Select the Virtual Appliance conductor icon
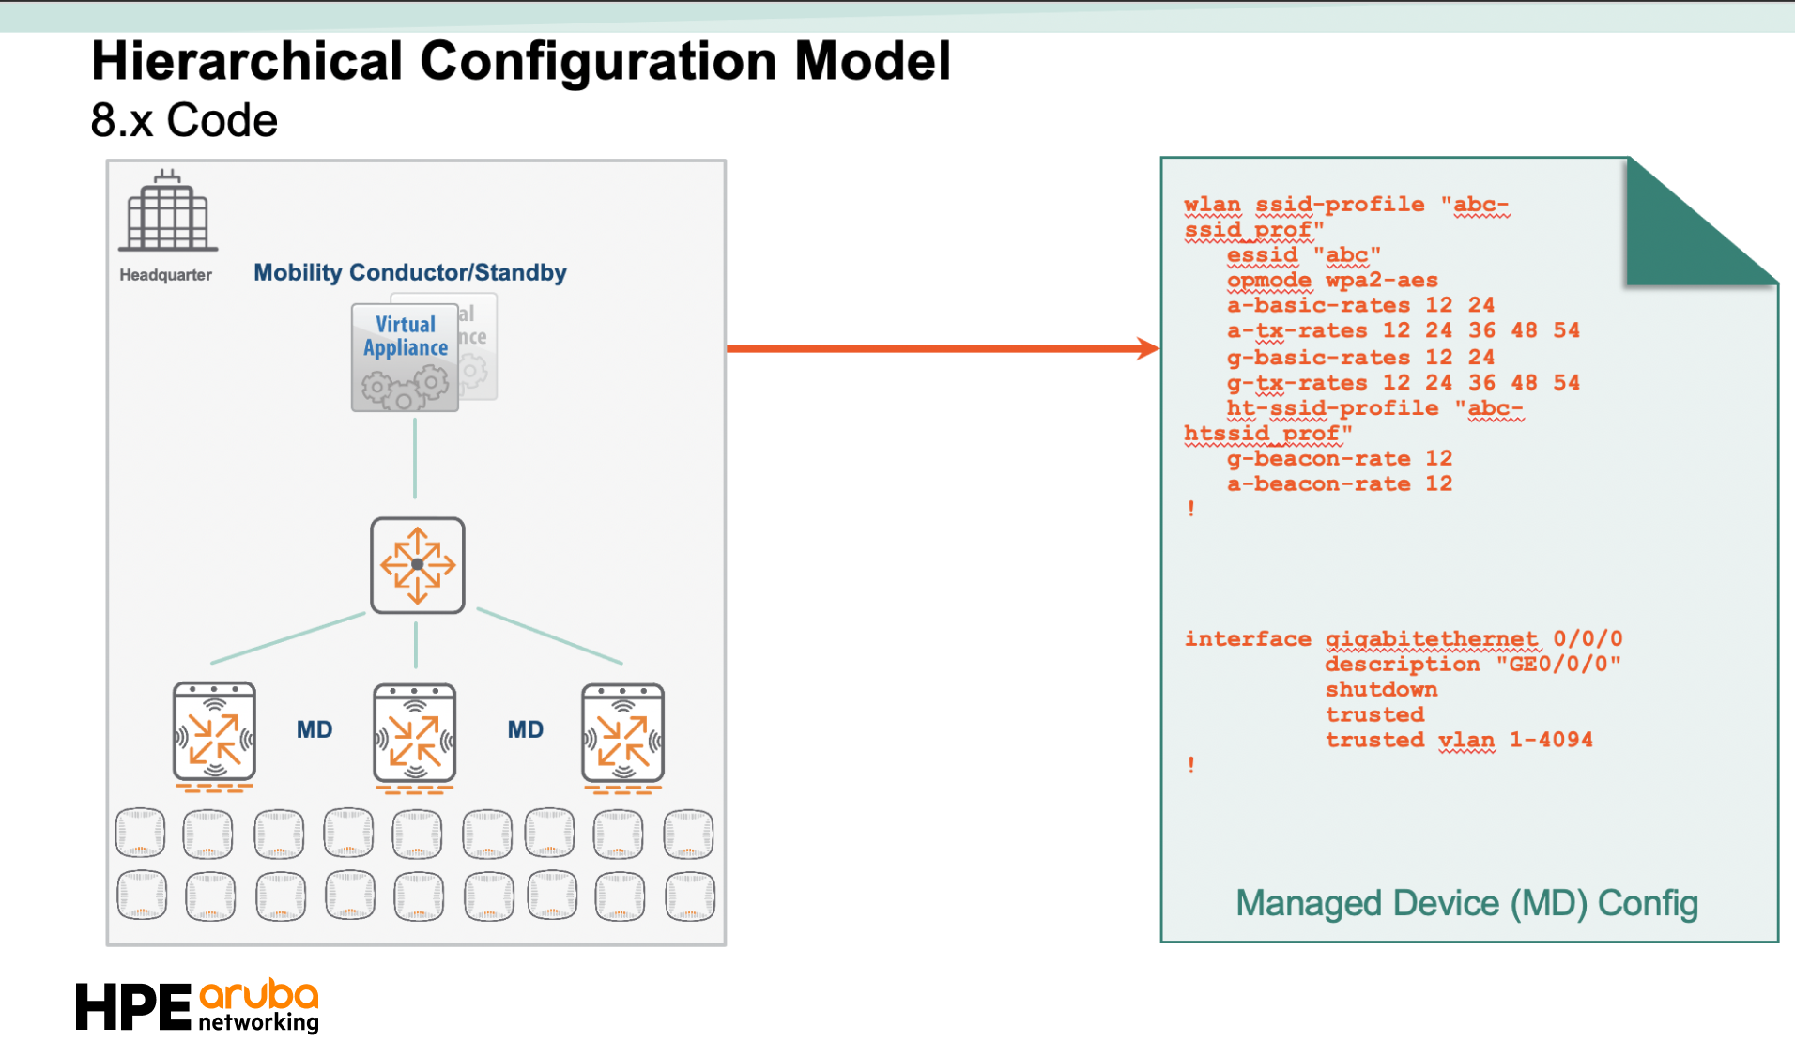The height and width of the screenshot is (1057, 1795). point(405,358)
